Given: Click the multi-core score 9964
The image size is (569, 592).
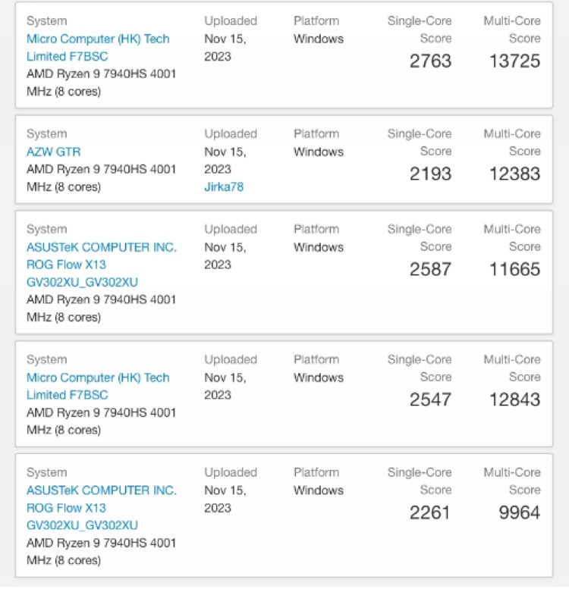Looking at the screenshot, I should tap(520, 513).
